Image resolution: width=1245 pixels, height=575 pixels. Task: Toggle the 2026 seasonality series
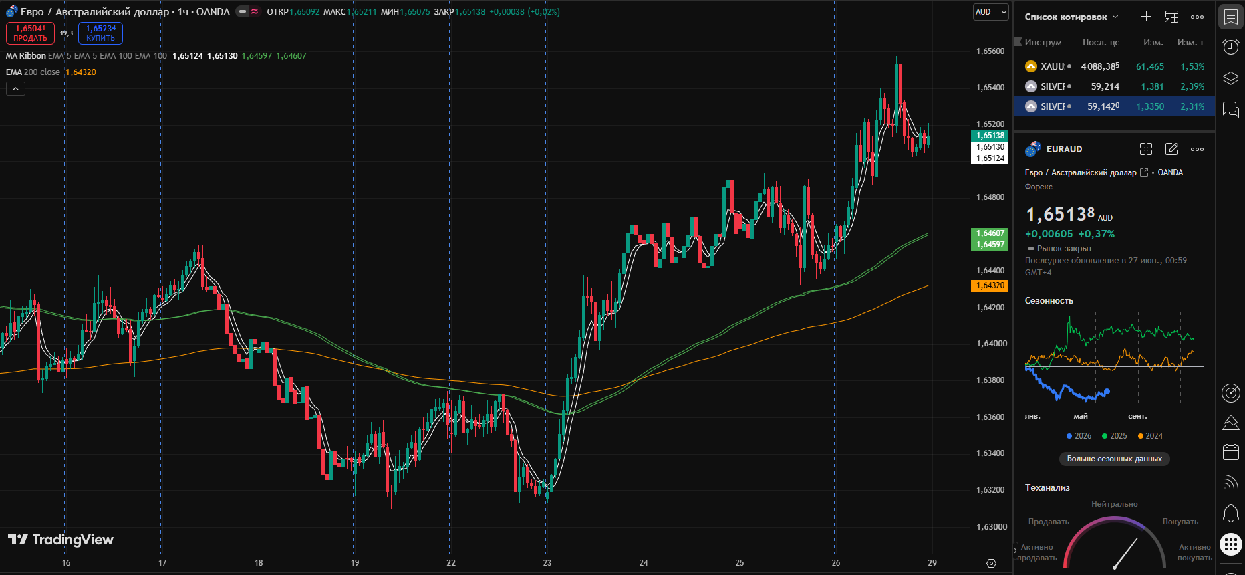[x=1079, y=436]
